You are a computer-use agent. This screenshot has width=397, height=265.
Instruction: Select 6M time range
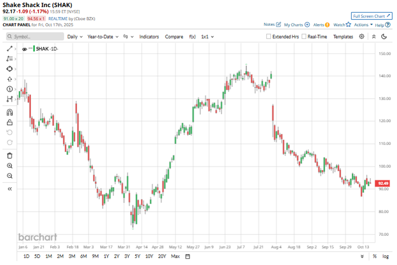84,257
